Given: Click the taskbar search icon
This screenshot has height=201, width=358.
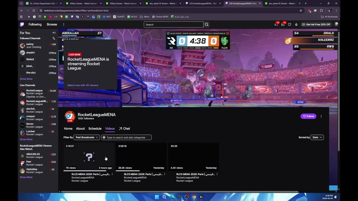Looking at the screenshot, I should click(164, 197).
